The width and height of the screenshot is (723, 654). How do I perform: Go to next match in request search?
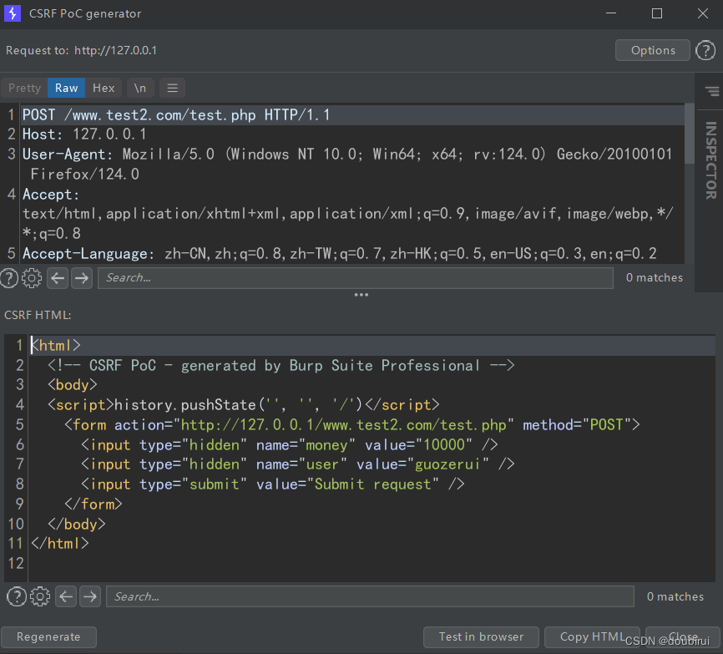pyautogui.click(x=82, y=278)
